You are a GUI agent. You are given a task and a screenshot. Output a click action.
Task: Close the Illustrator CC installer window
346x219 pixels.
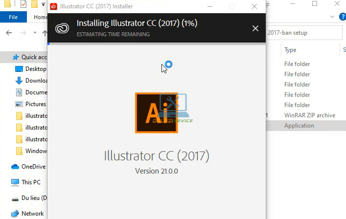pyautogui.click(x=254, y=6)
